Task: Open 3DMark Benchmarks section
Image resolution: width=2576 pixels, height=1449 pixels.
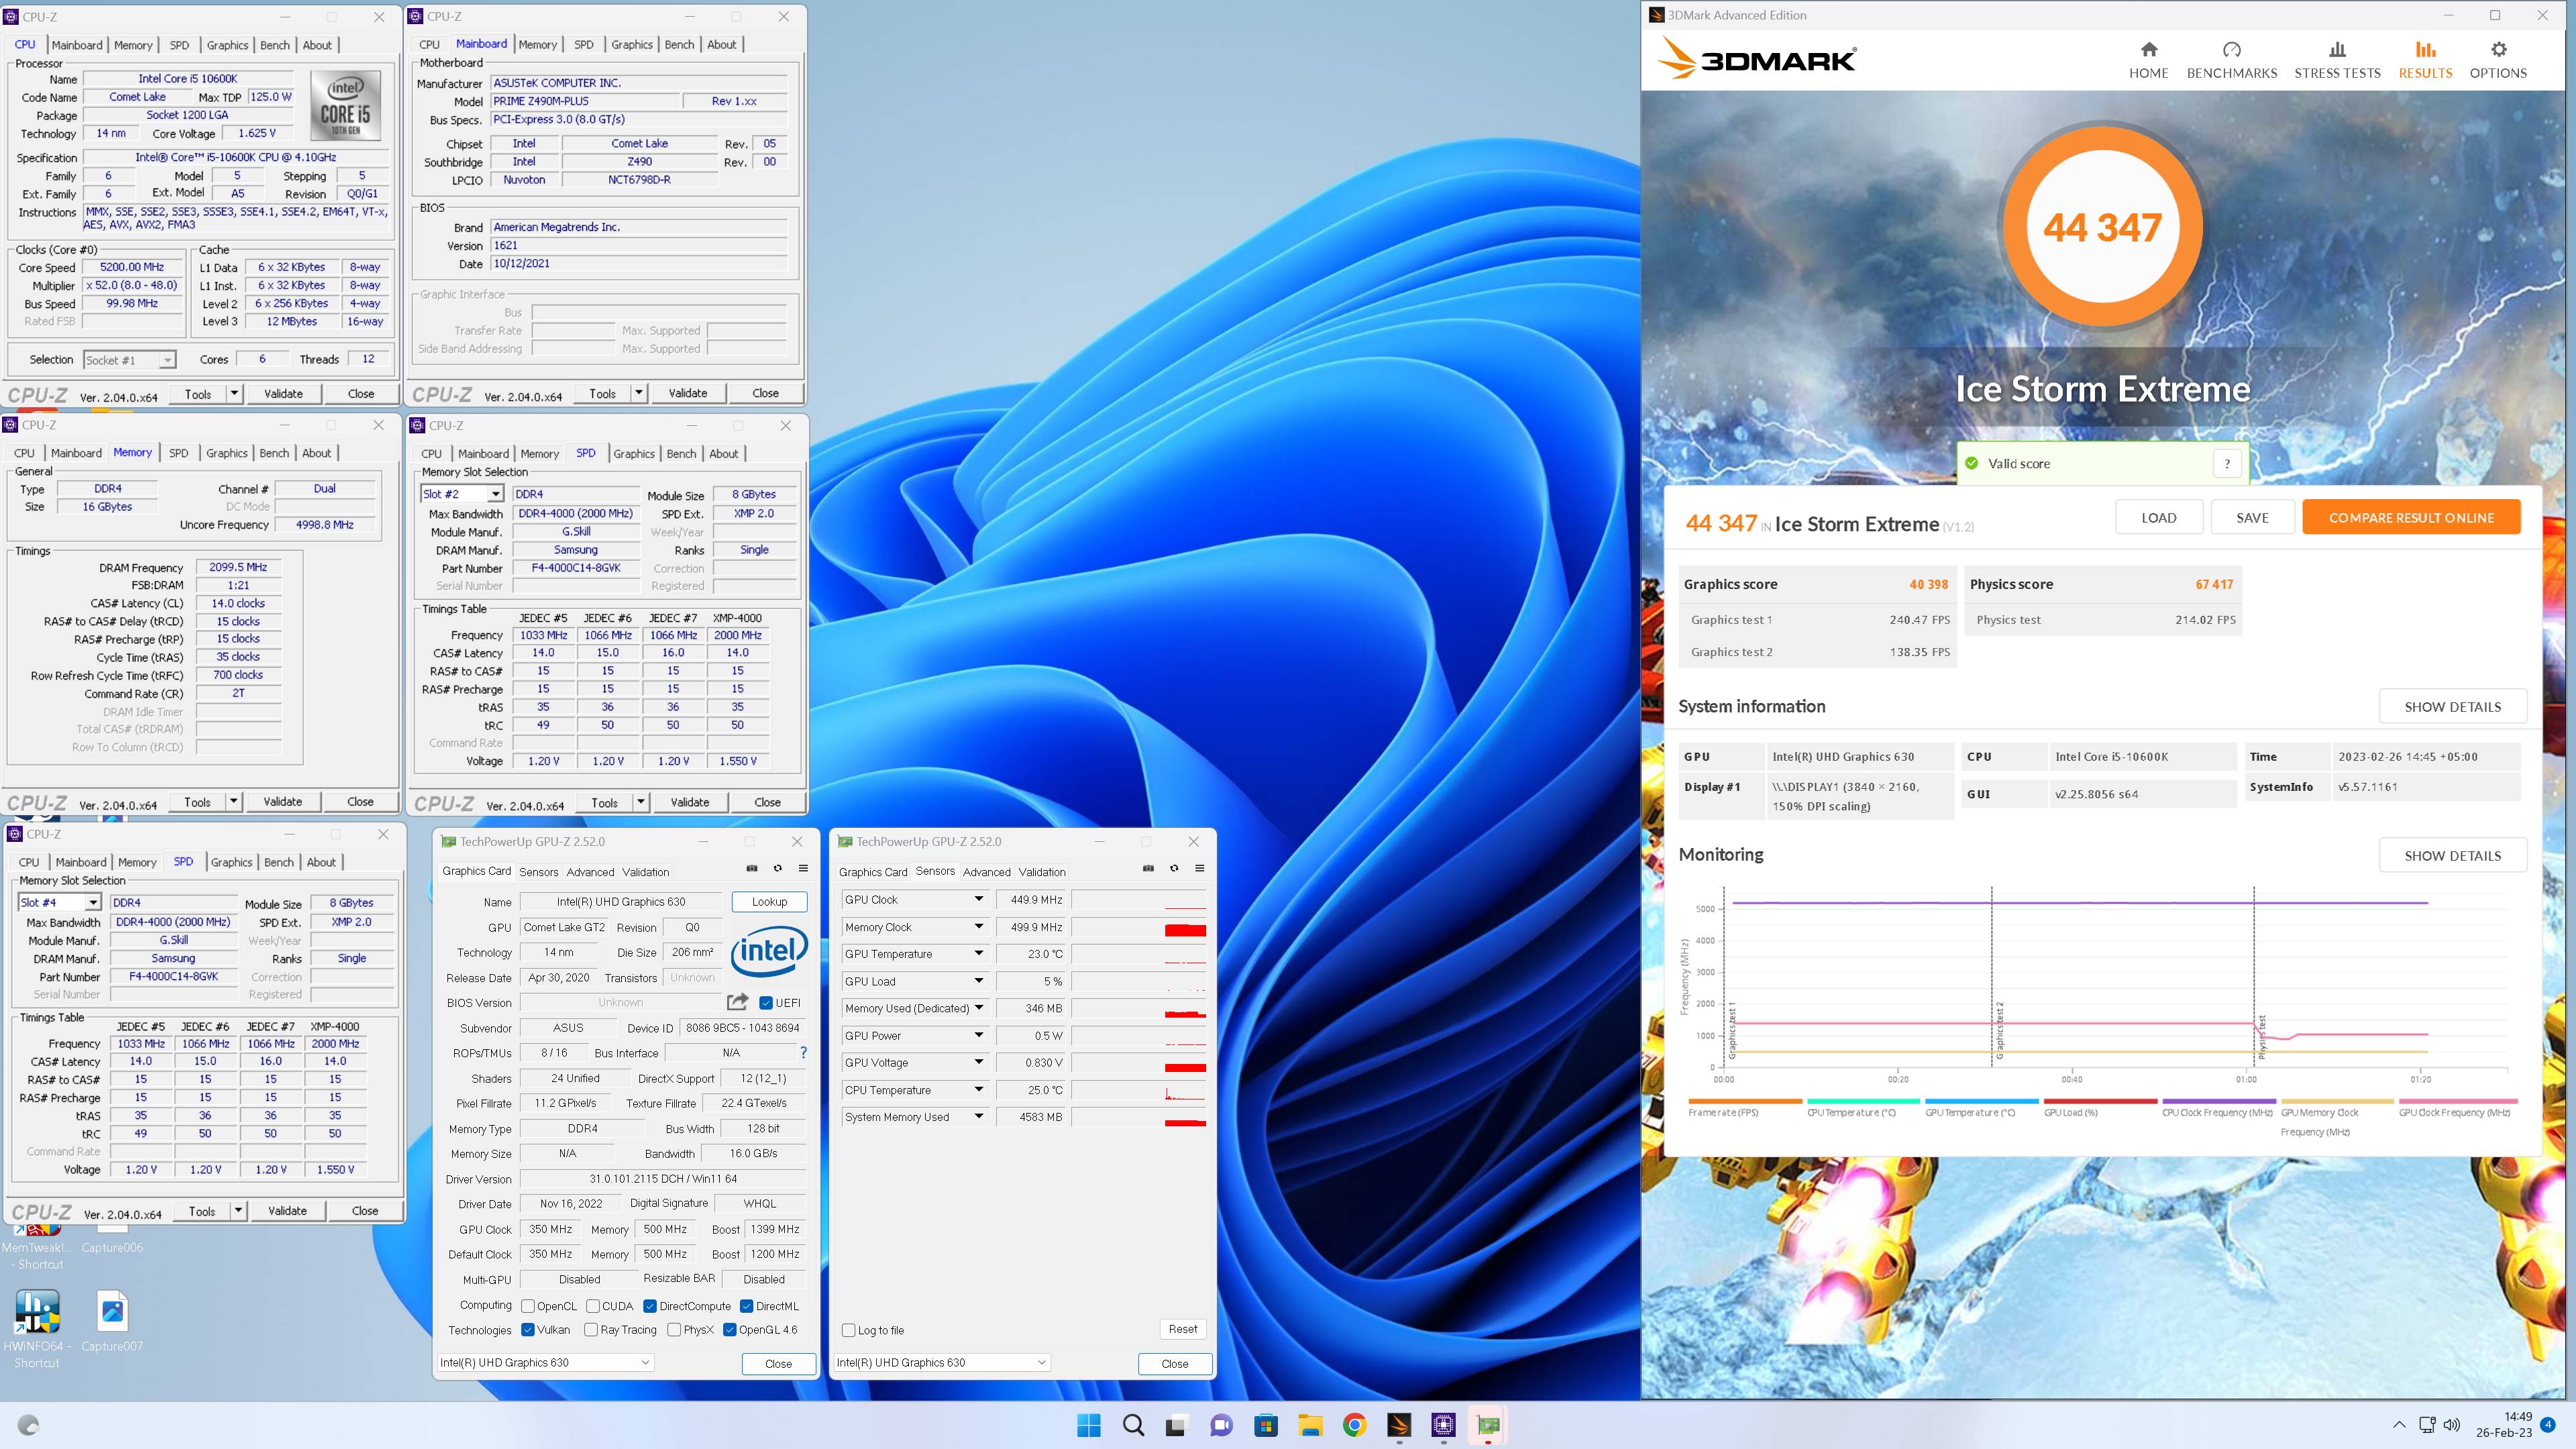Action: point(2231,60)
